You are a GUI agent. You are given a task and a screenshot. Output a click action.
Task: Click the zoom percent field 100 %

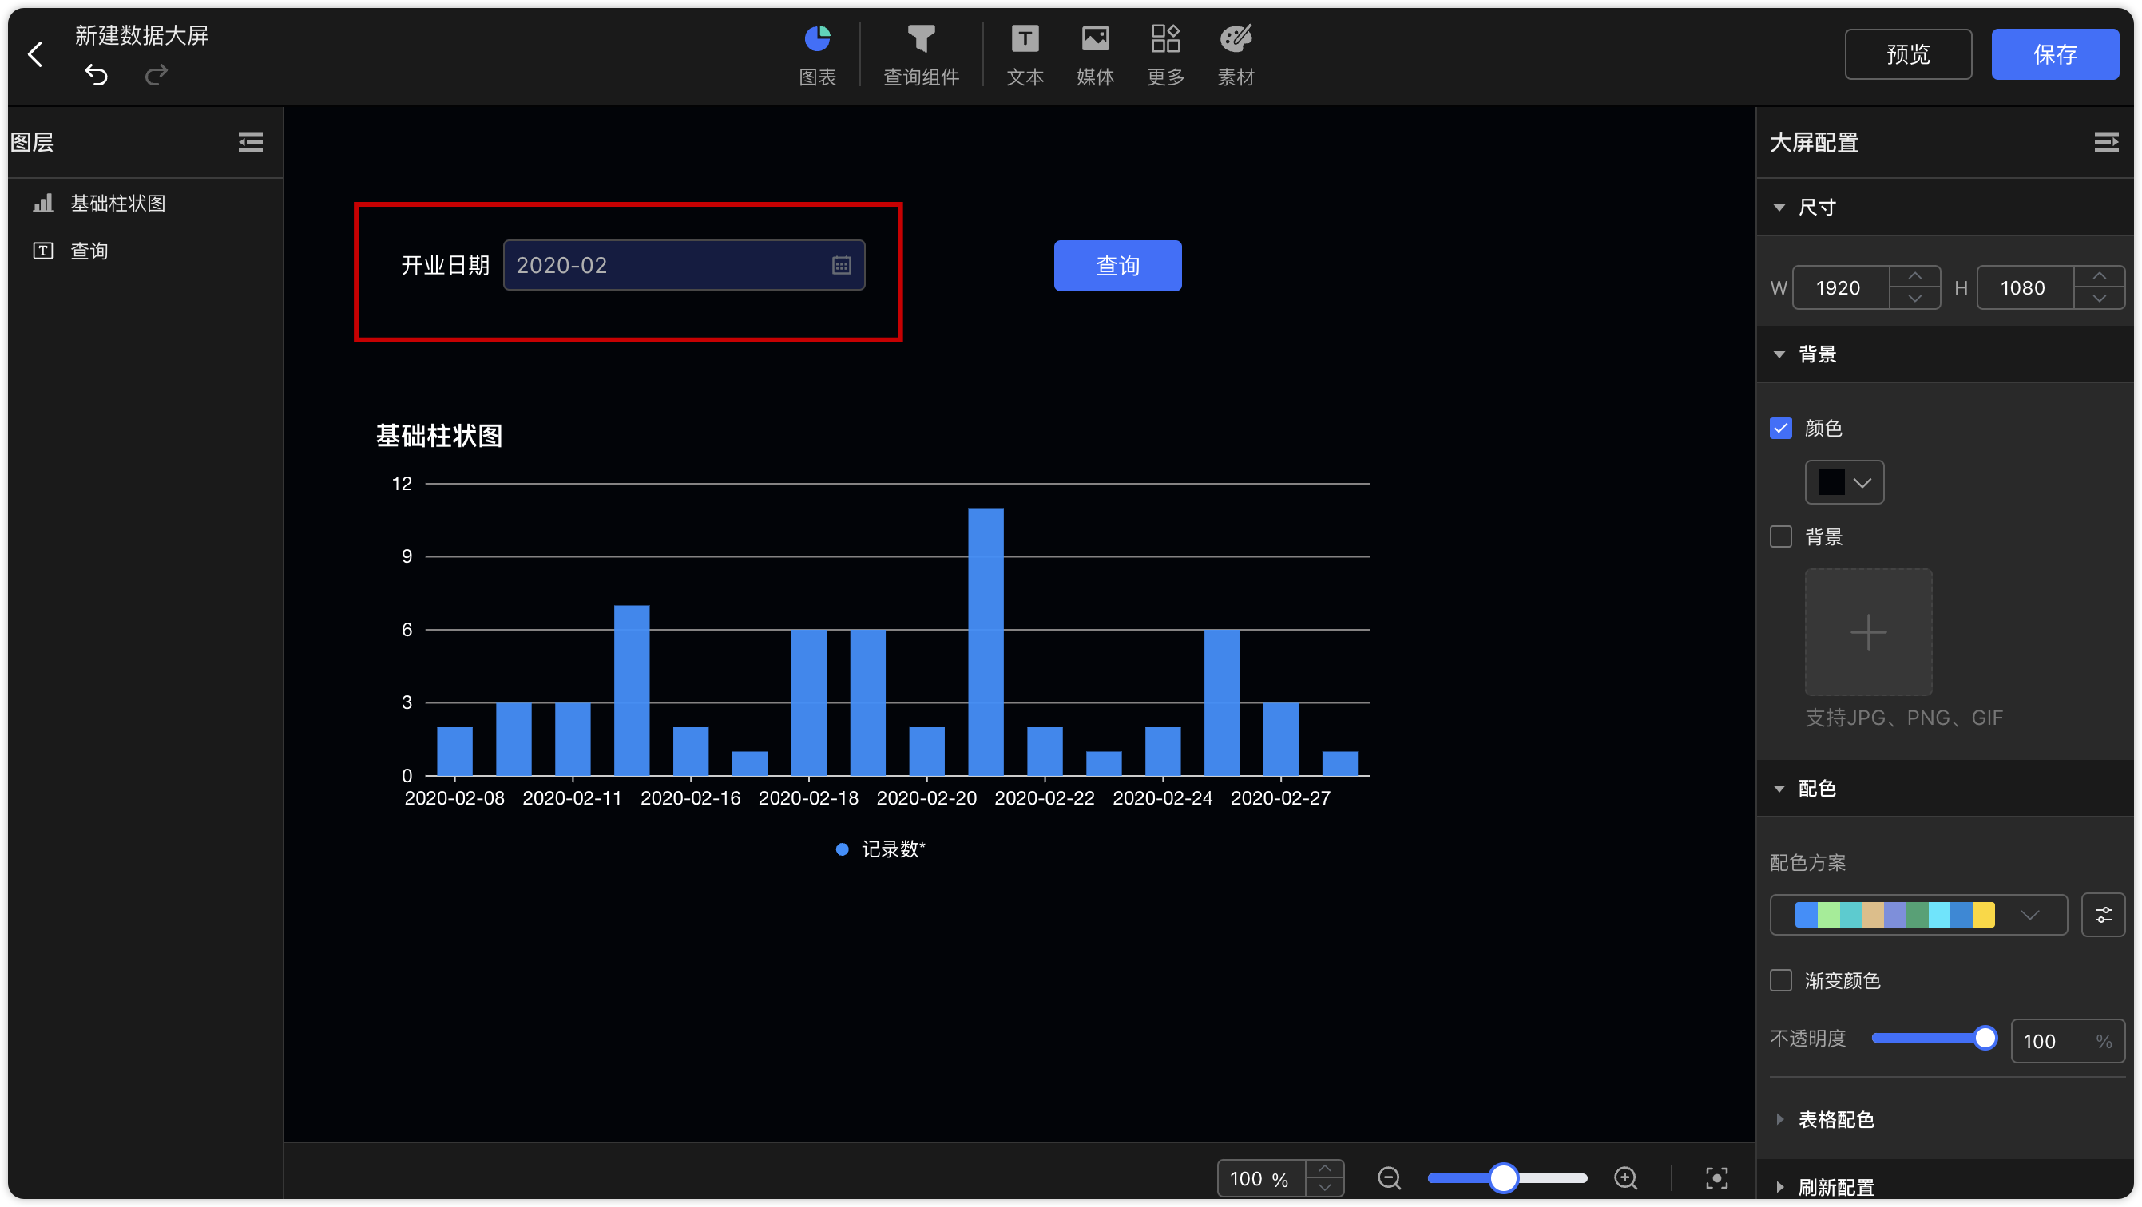(x=1260, y=1179)
